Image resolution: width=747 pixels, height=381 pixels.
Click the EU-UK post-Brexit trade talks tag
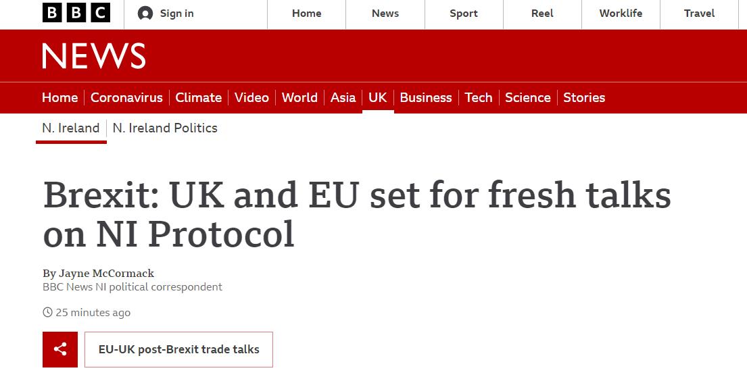[x=178, y=350]
